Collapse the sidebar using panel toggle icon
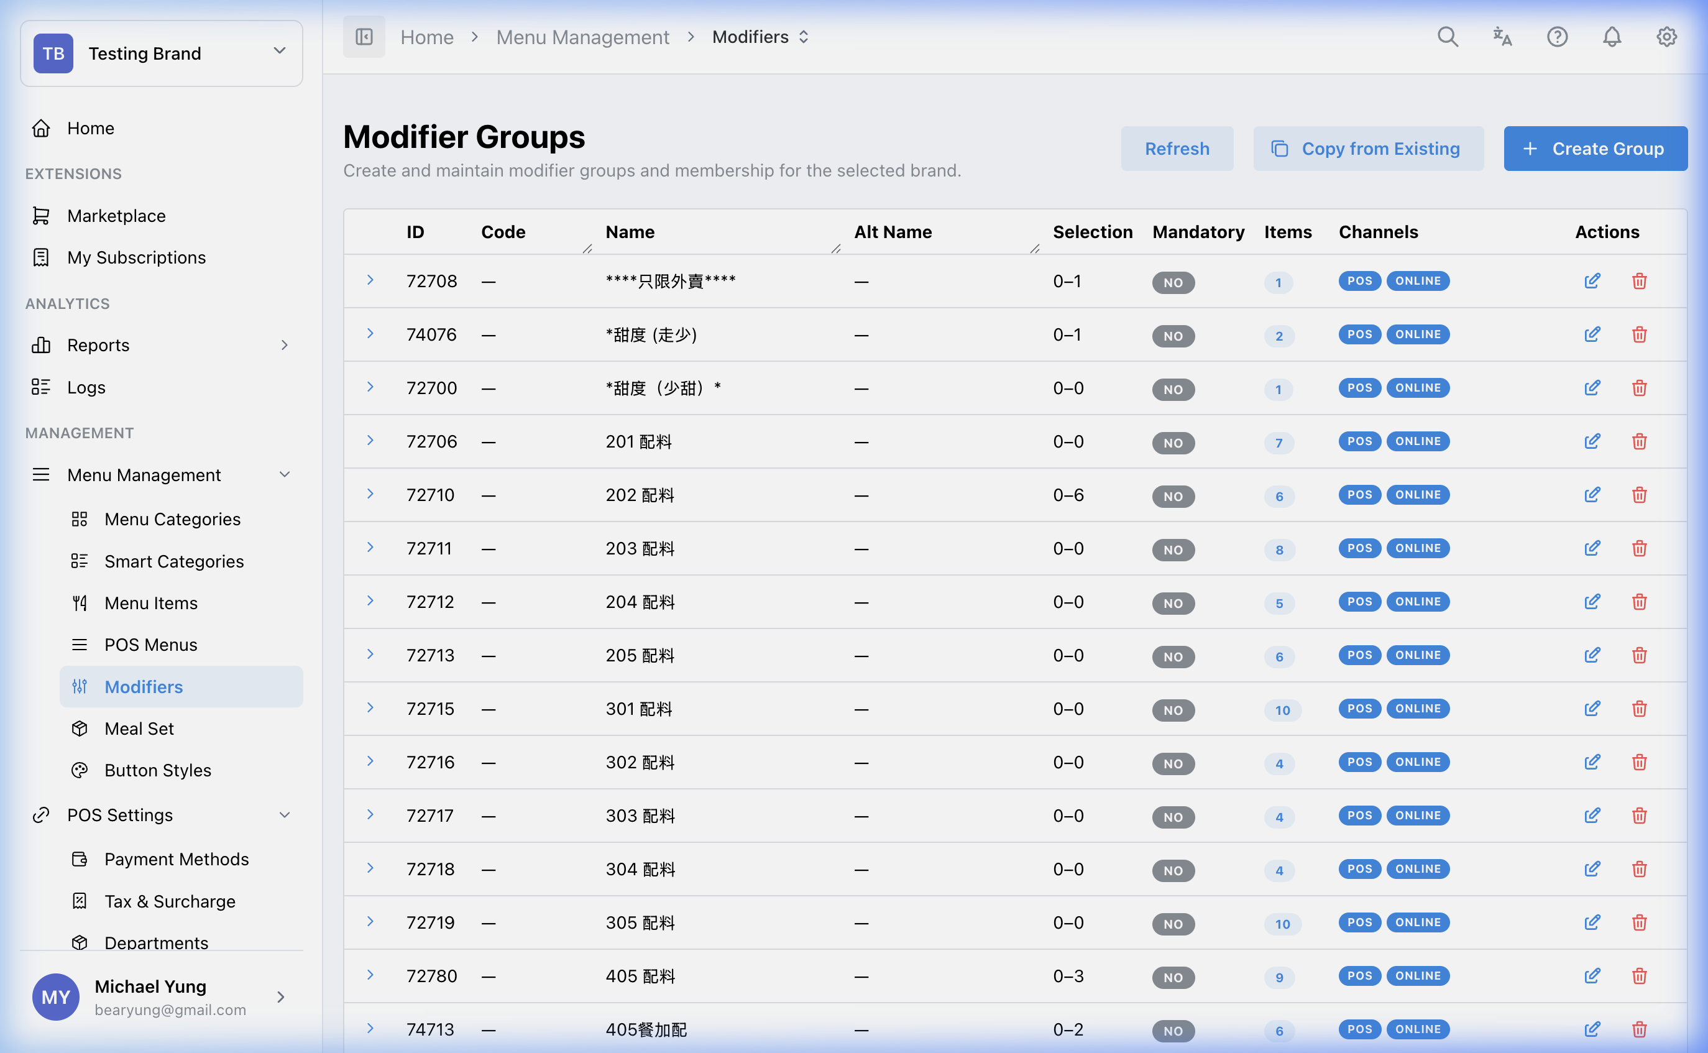This screenshot has height=1053, width=1708. coord(364,36)
